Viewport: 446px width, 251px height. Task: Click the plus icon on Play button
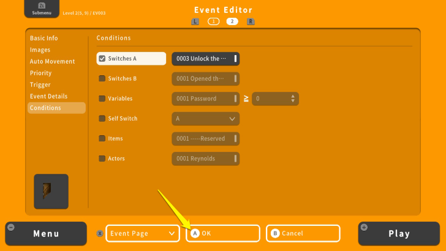[x=364, y=227]
